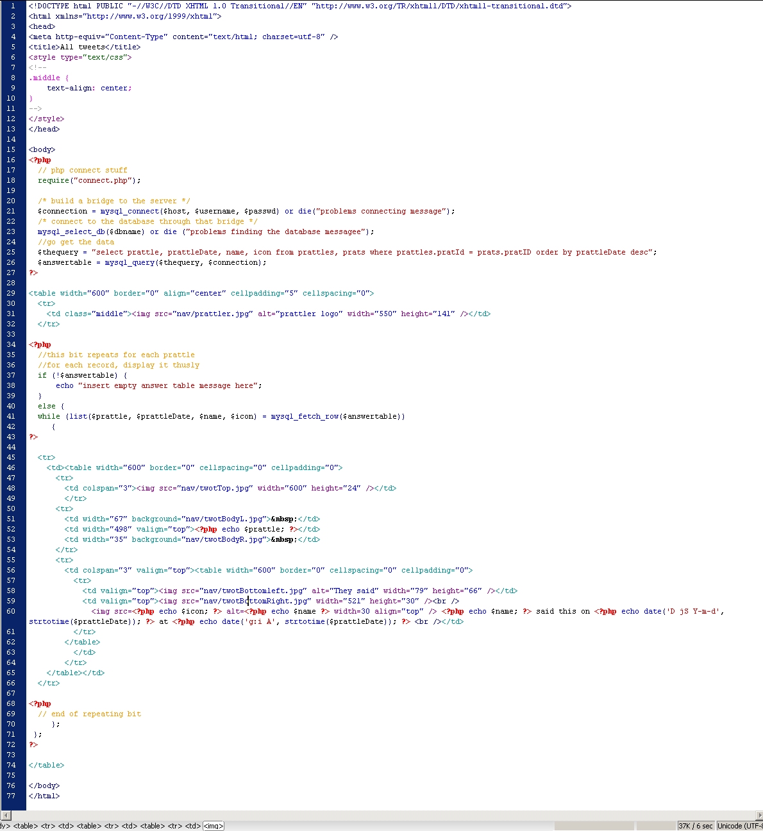
Task: Click the closing </body> tag
Action: 44,785
